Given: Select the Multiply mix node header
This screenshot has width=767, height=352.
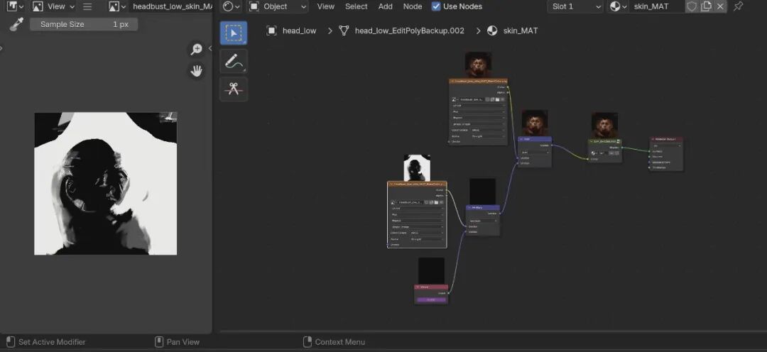Looking at the screenshot, I should pyautogui.click(x=482, y=208).
